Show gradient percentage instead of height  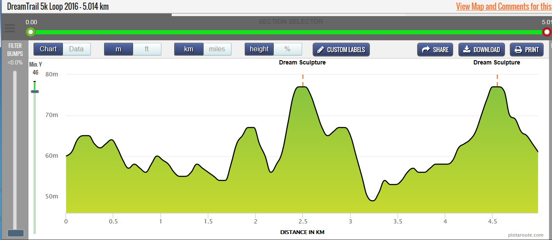point(287,49)
